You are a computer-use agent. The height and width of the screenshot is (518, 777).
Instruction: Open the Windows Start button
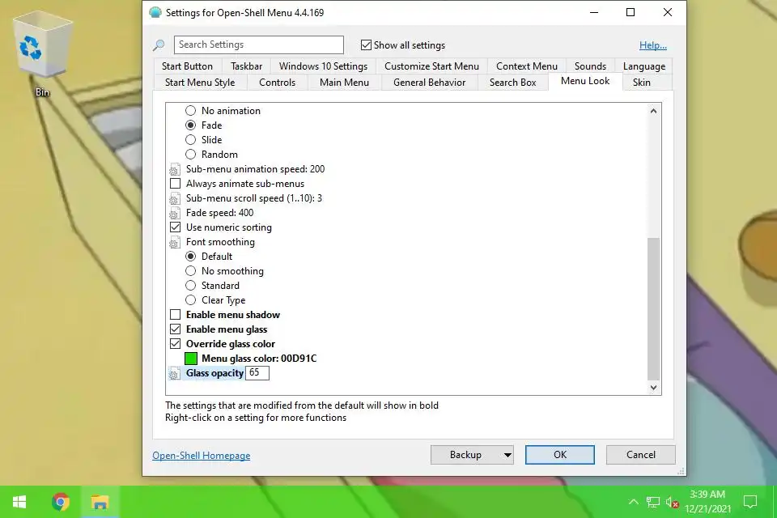point(19,502)
